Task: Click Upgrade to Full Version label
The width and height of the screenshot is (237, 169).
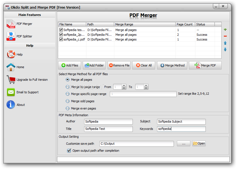Action: click(32, 80)
